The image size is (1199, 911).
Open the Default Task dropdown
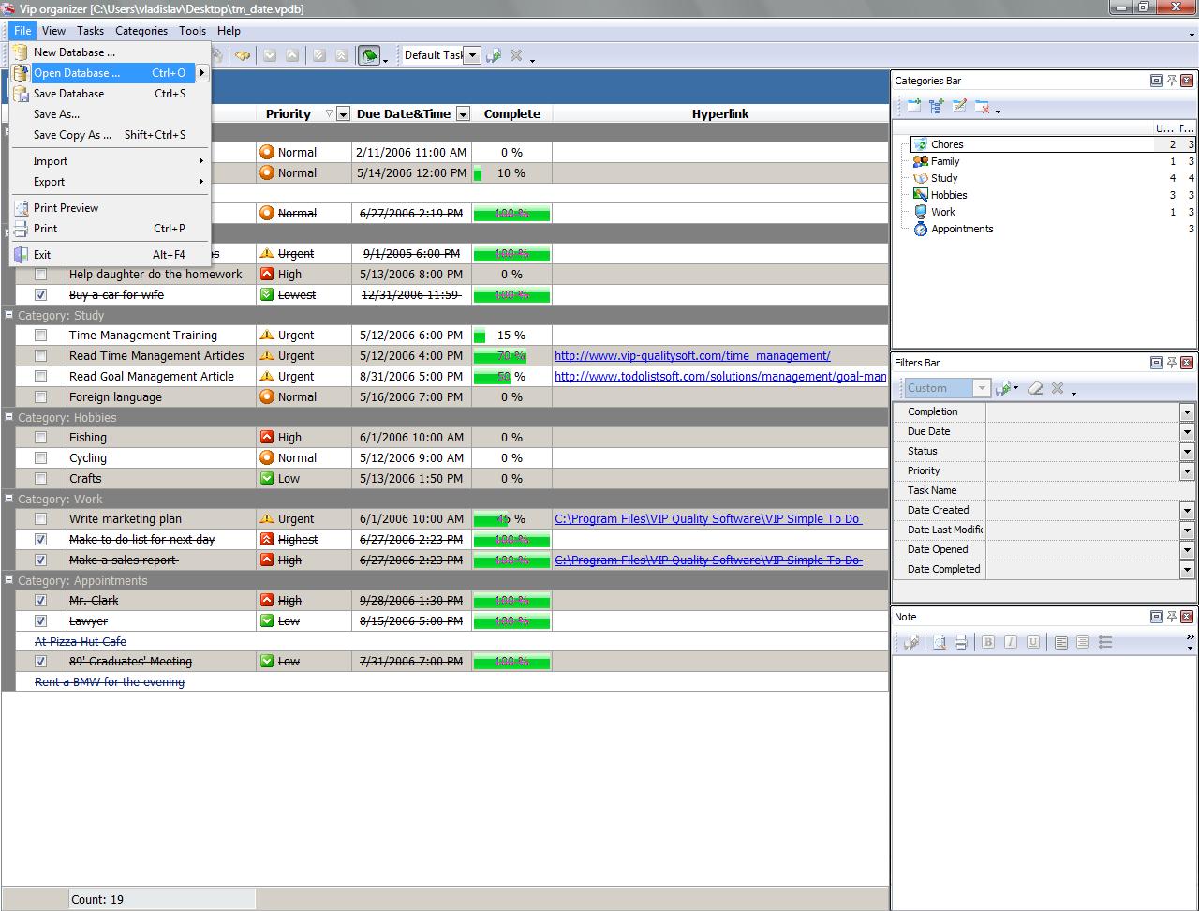472,54
